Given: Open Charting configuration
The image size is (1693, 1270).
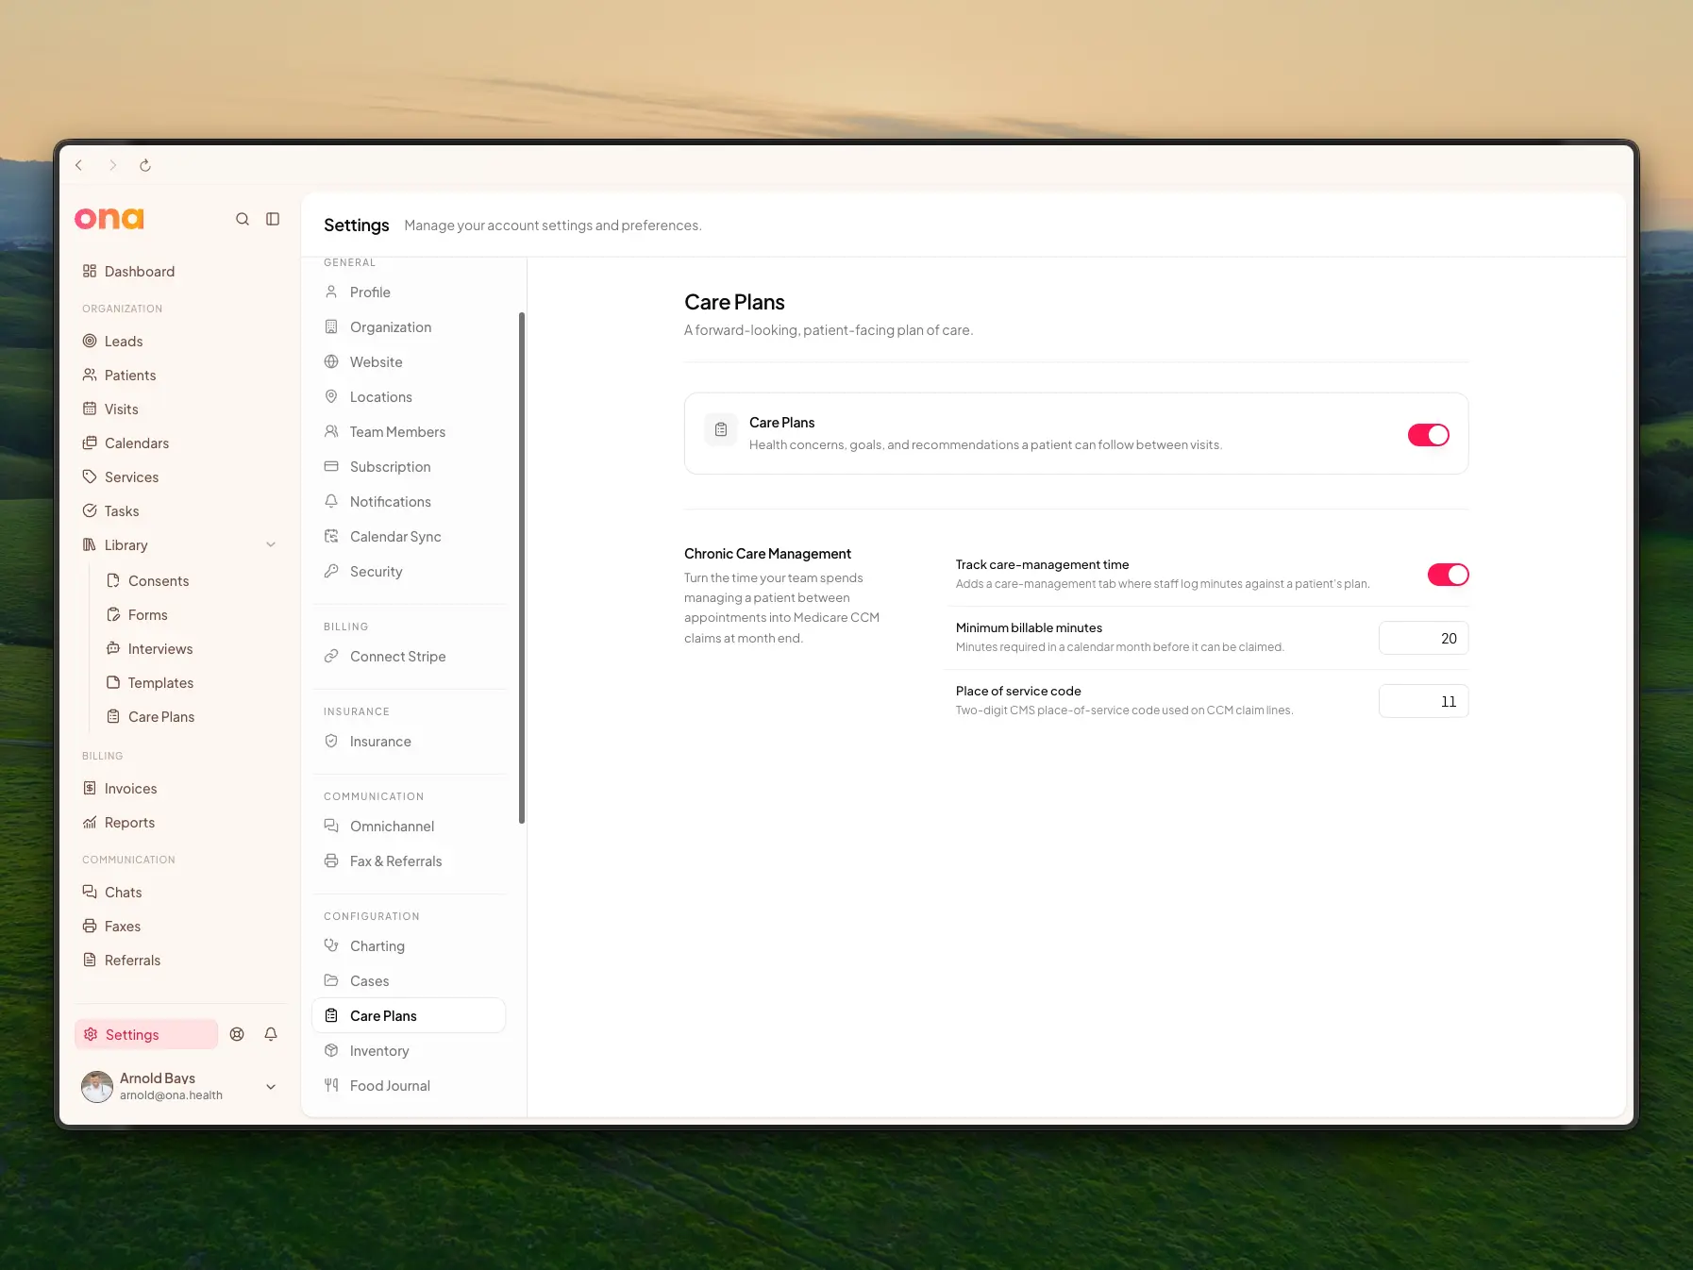Looking at the screenshot, I should 409,946.
